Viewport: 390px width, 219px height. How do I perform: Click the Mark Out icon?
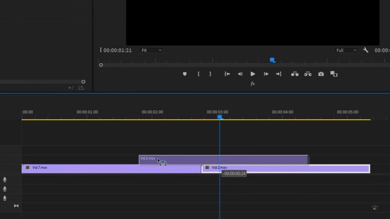[210, 74]
